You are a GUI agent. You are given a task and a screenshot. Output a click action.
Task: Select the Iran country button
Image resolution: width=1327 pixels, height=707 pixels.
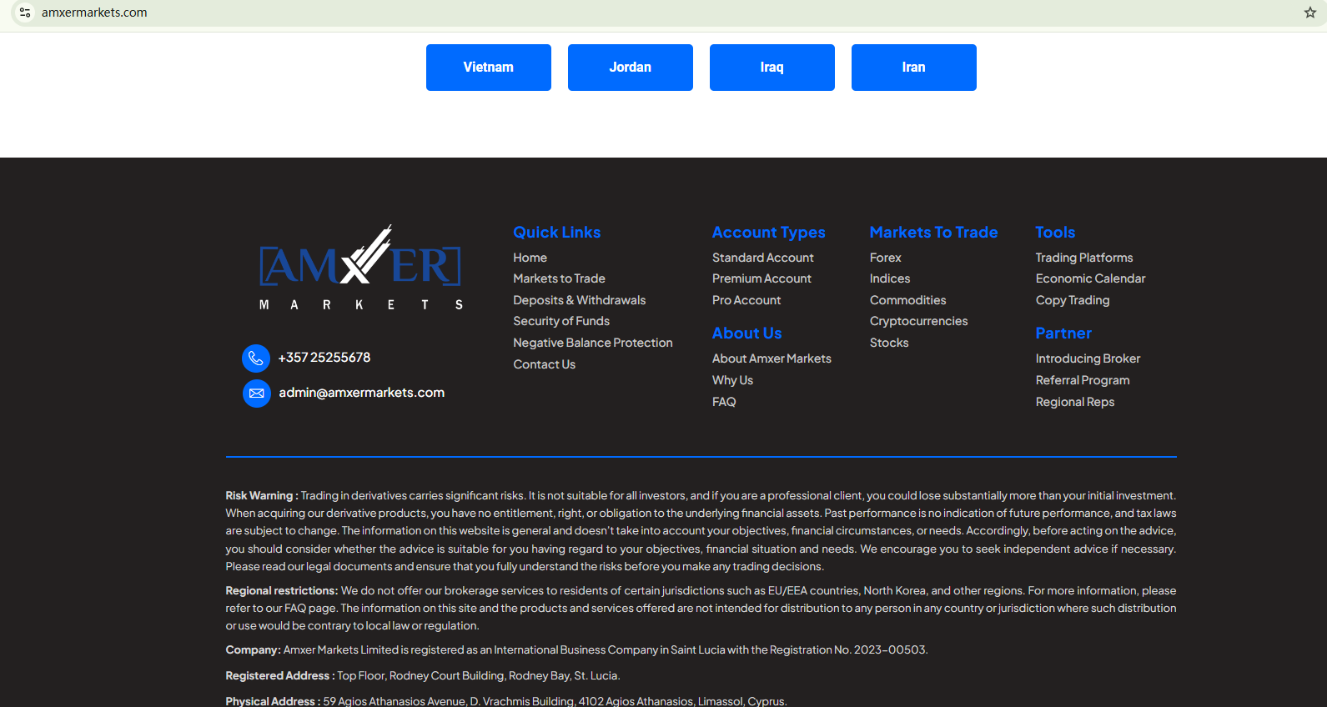point(914,68)
